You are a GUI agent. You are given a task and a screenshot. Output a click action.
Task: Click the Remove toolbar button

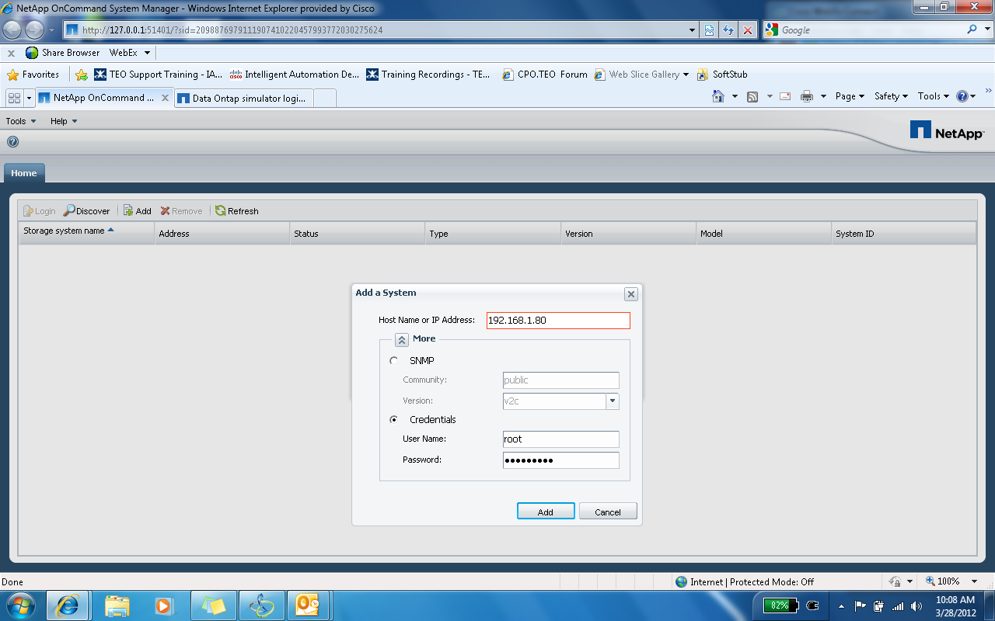click(181, 211)
